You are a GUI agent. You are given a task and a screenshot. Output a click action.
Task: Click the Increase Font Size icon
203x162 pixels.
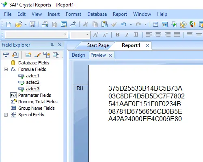click(x=96, y=35)
